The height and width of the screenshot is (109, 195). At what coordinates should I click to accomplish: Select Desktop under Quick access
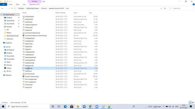click(9, 18)
